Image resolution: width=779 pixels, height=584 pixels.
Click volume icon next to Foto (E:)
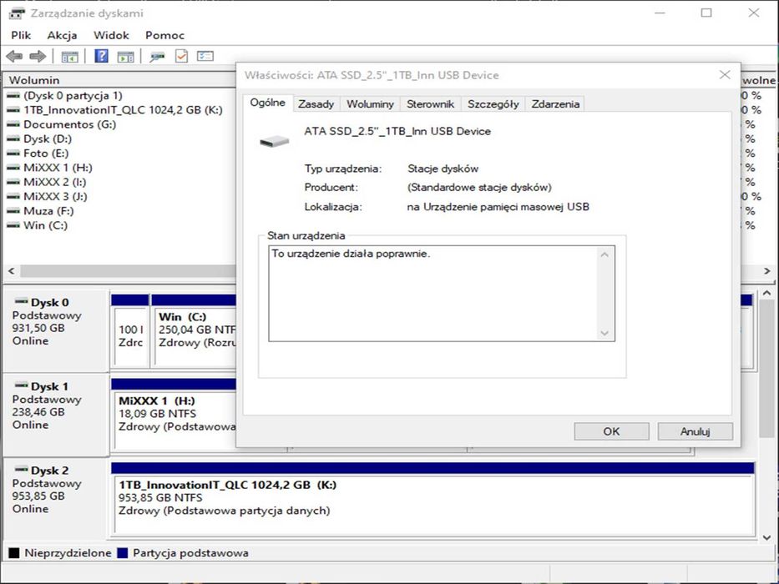[13, 154]
